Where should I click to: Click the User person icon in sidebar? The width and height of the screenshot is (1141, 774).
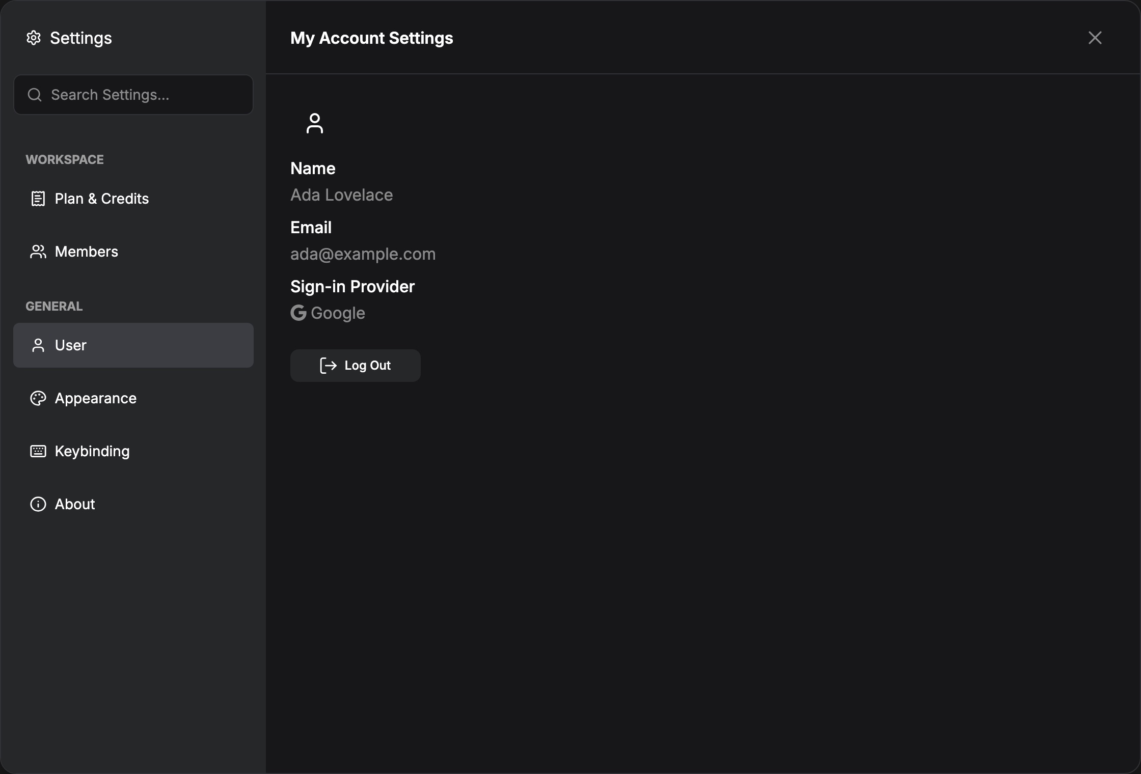(x=38, y=345)
